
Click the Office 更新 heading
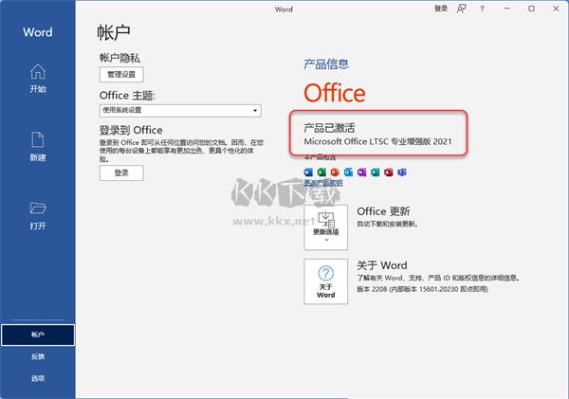click(383, 211)
